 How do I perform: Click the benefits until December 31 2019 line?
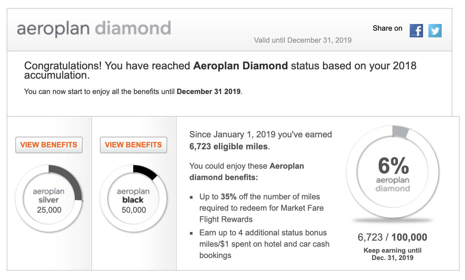tap(133, 91)
